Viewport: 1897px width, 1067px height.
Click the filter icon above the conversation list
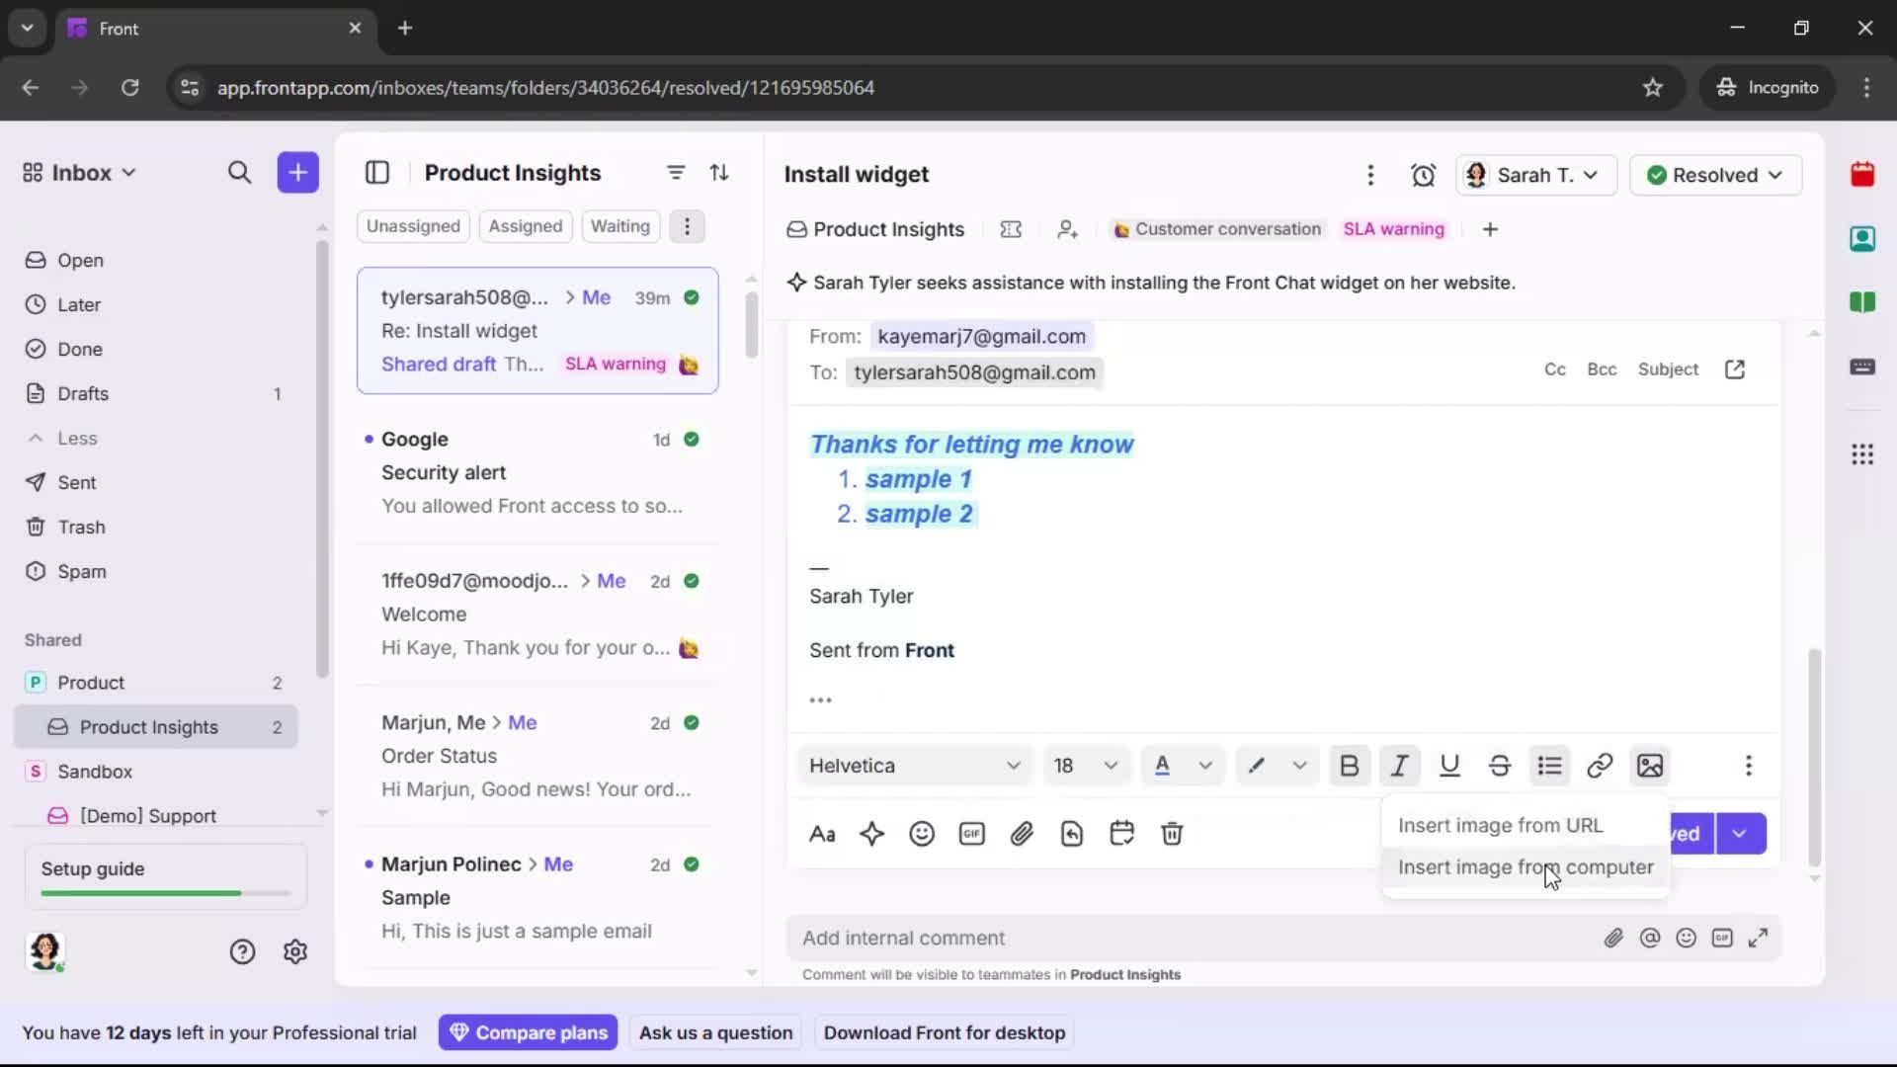(x=676, y=173)
